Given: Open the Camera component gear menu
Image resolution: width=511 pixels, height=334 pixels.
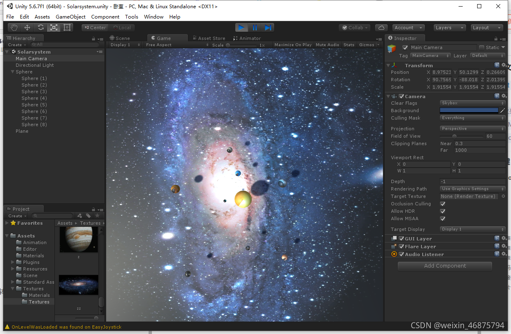Looking at the screenshot, I should (504, 96).
